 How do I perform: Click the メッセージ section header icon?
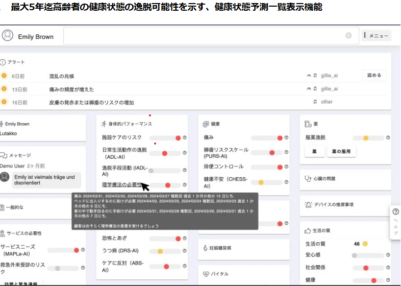coord(4,155)
